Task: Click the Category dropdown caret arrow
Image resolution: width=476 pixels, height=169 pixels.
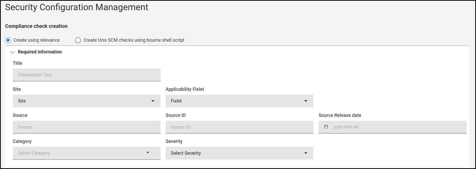Action: [x=148, y=153]
